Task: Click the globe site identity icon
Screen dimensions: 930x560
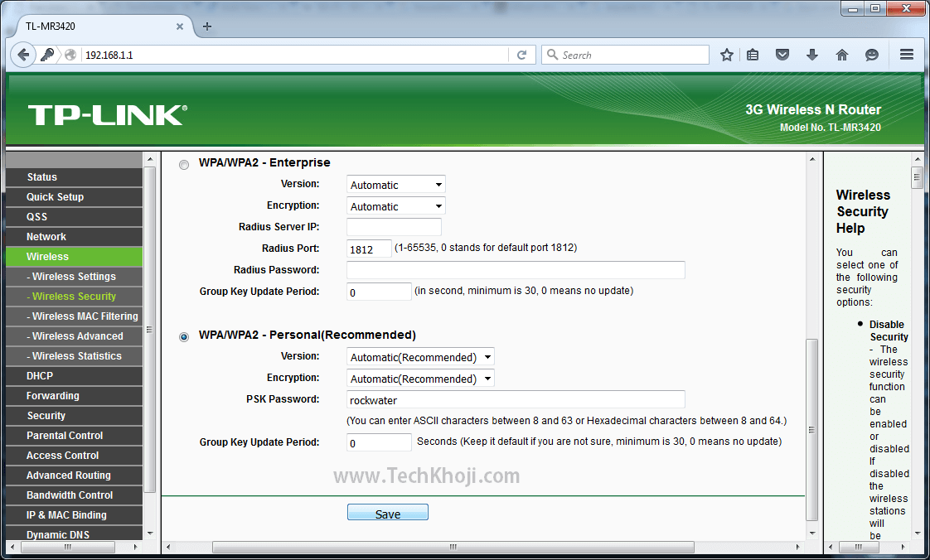Action: [x=70, y=56]
